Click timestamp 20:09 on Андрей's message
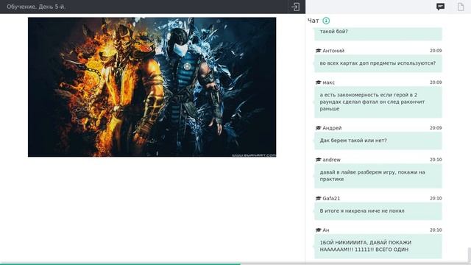This screenshot has height=265, width=471. pyautogui.click(x=436, y=128)
